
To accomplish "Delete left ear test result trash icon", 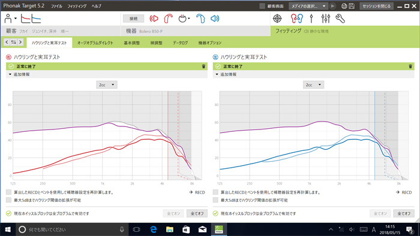I will tap(410, 66).
